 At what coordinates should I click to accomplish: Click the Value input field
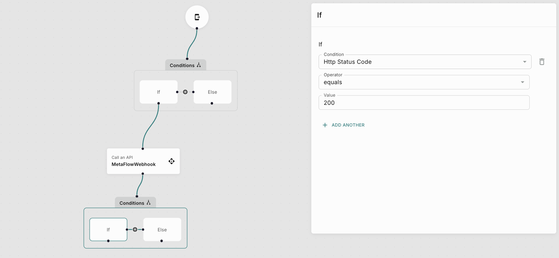point(424,103)
